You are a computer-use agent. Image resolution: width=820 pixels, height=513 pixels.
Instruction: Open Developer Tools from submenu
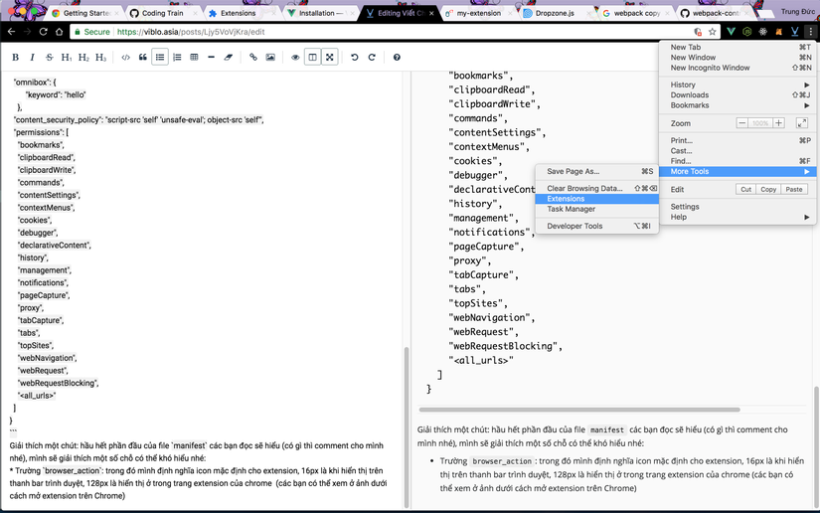click(597, 226)
